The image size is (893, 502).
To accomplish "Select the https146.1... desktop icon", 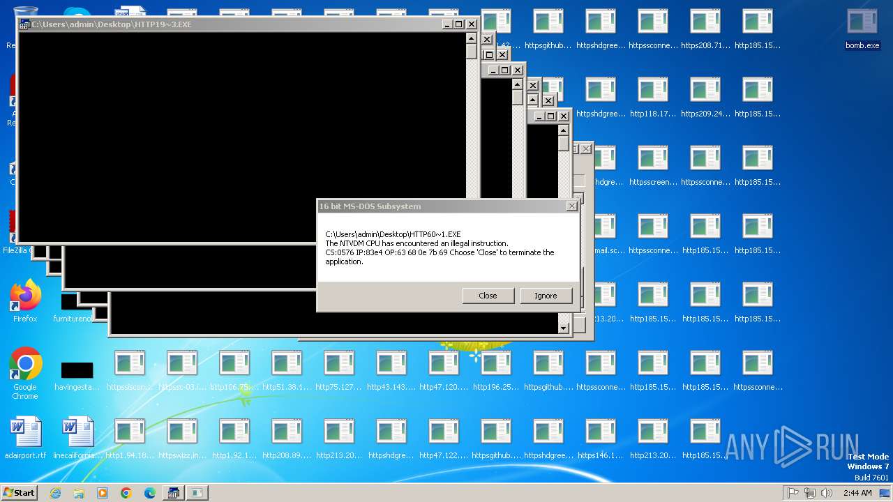I will [601, 439].
